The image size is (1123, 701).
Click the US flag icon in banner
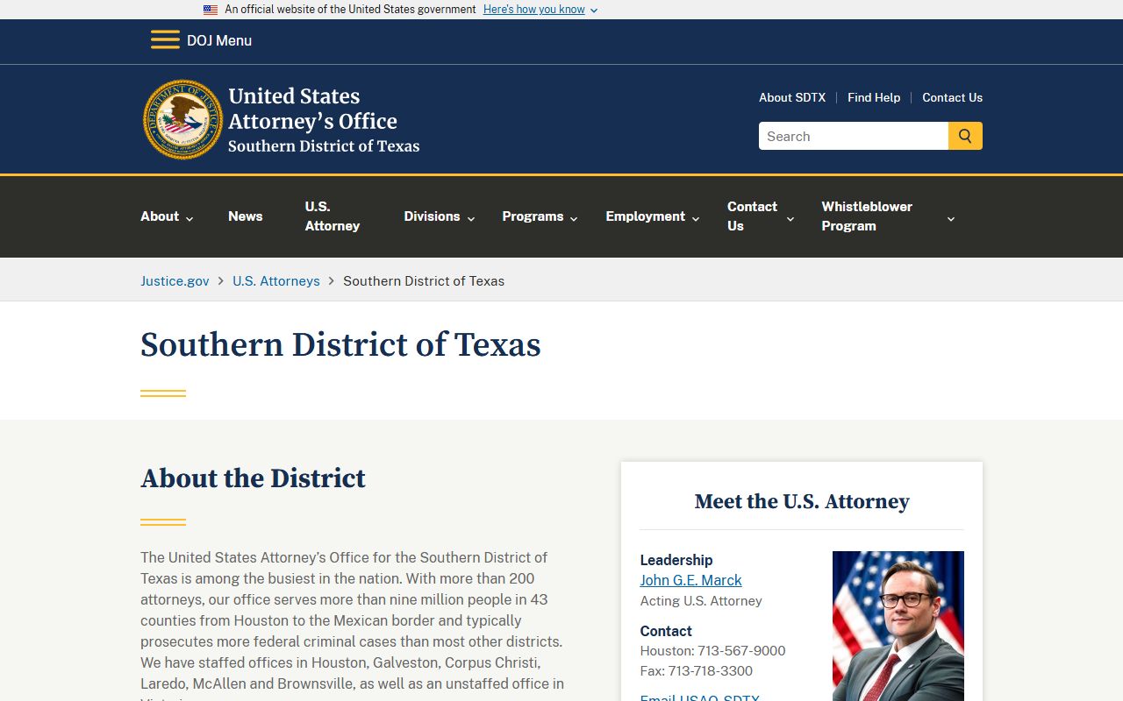click(x=211, y=10)
